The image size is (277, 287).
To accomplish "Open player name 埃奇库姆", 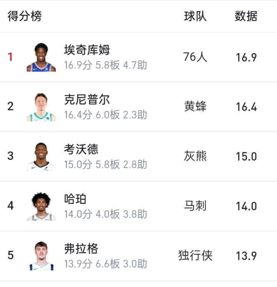I will [87, 50].
